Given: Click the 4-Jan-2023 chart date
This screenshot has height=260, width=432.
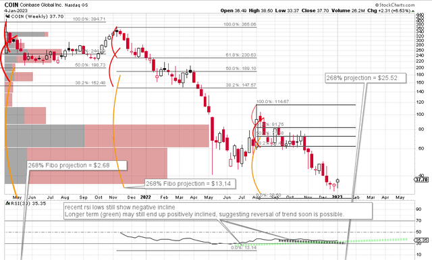Looking at the screenshot, I should pyautogui.click(x=16, y=11).
